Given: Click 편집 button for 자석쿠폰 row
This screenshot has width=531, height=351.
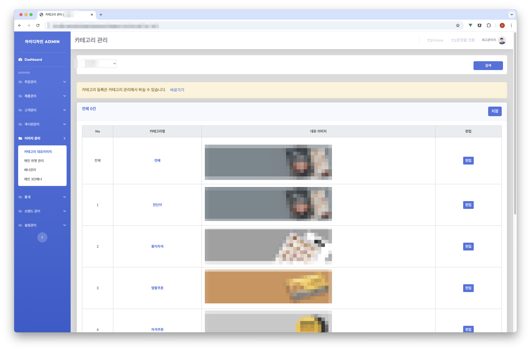Looking at the screenshot, I should click(x=468, y=329).
